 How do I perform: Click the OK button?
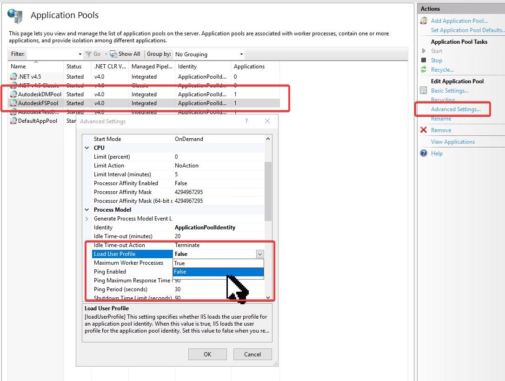point(207,354)
